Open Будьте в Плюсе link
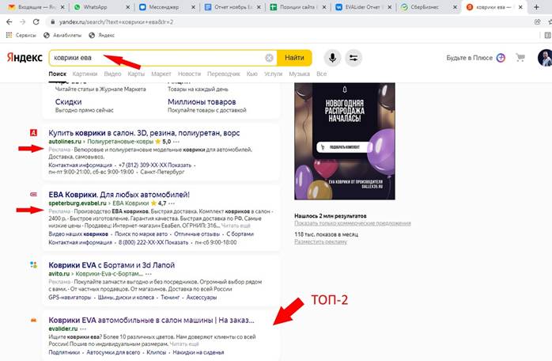The width and height of the screenshot is (552, 361). point(469,58)
